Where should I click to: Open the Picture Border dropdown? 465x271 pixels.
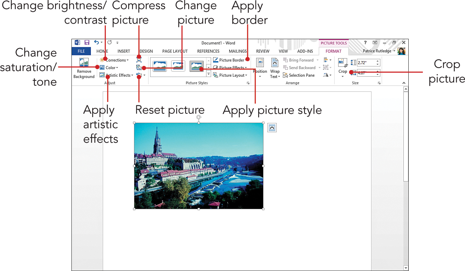[x=230, y=60]
